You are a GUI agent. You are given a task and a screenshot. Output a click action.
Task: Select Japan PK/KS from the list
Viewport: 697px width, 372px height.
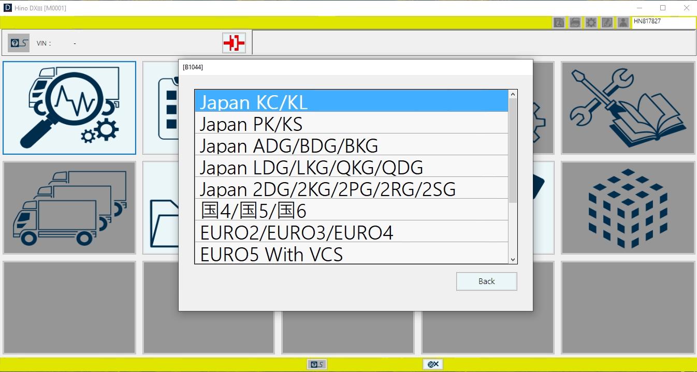tap(352, 123)
